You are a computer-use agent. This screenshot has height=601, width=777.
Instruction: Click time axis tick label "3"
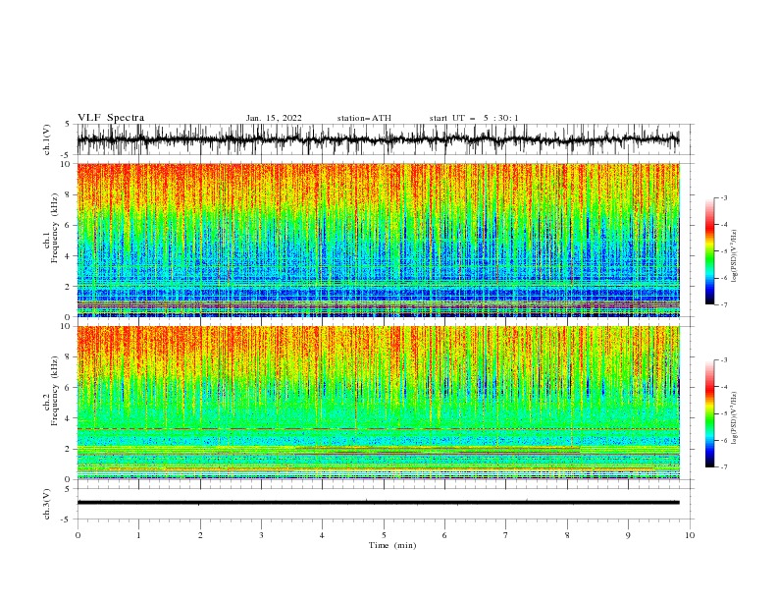click(x=261, y=535)
